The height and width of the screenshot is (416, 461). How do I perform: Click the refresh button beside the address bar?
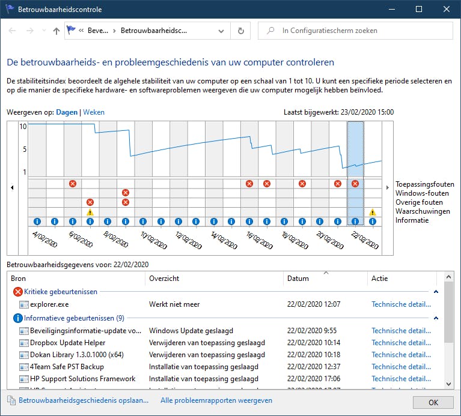tap(241, 31)
